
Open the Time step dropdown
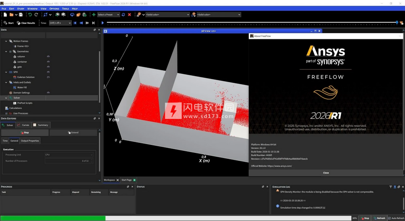[60, 23]
